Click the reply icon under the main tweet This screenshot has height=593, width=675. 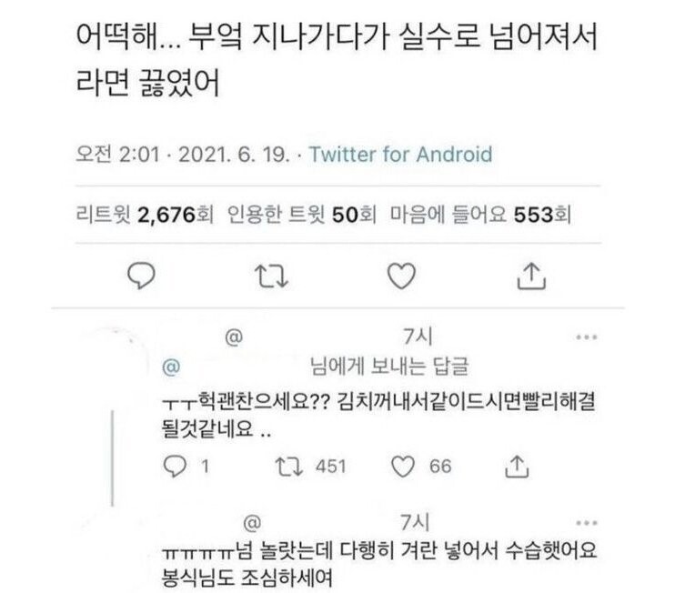(138, 273)
